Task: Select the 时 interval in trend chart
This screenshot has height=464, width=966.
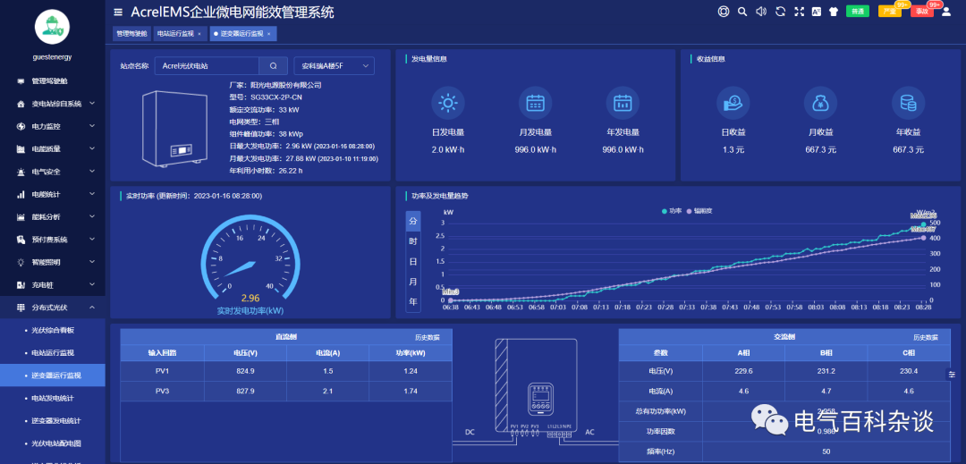Action: pos(413,241)
